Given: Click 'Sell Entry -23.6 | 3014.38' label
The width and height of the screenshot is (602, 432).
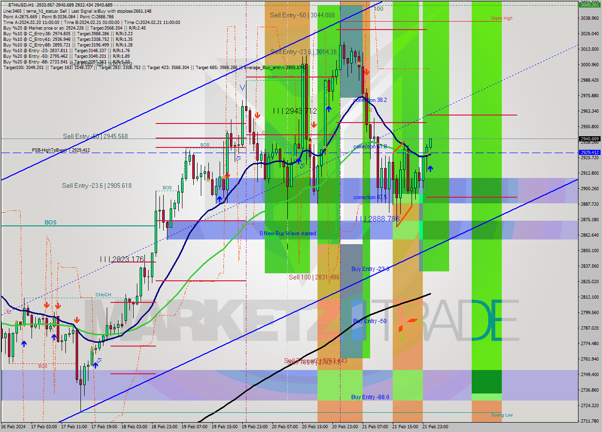Looking at the screenshot, I should tap(303, 52).
